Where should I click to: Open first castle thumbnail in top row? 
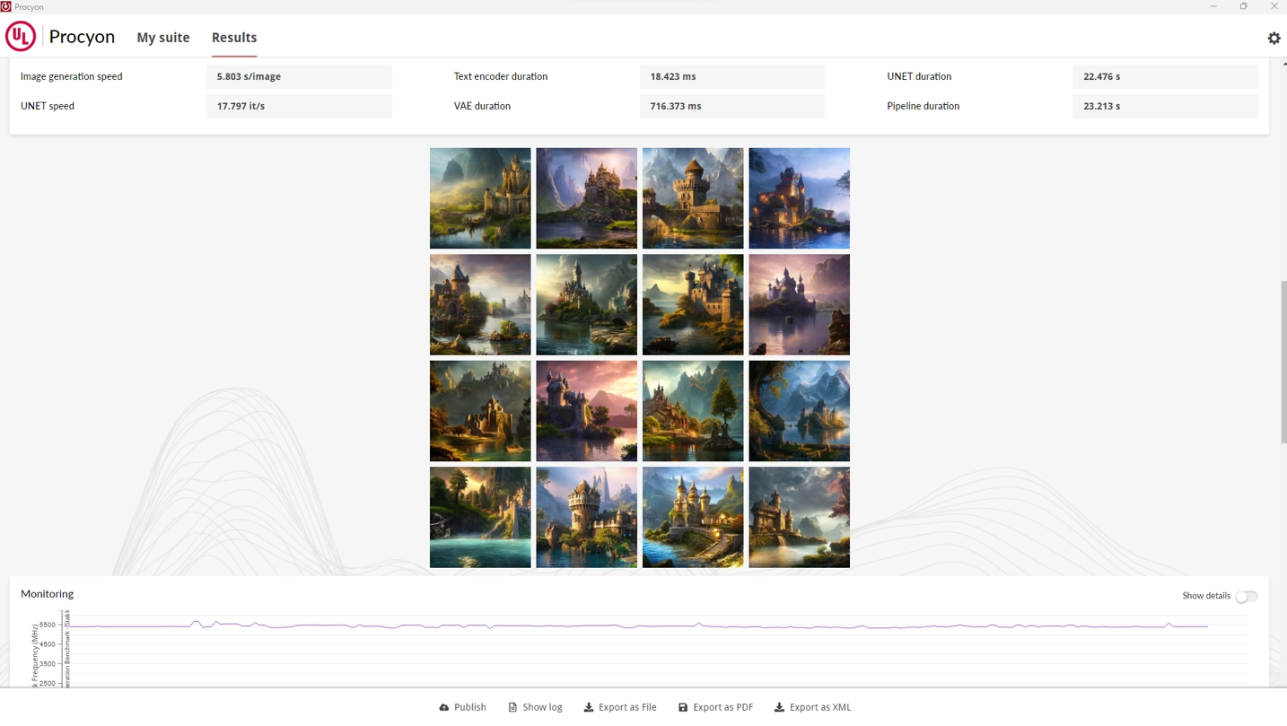pos(480,198)
